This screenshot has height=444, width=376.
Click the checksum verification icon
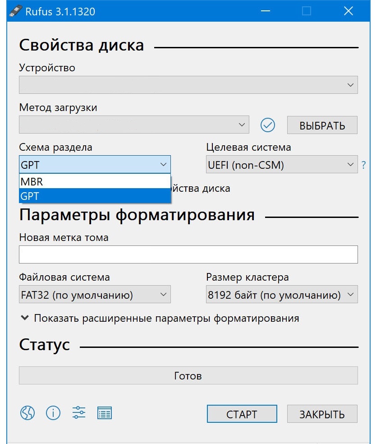268,125
